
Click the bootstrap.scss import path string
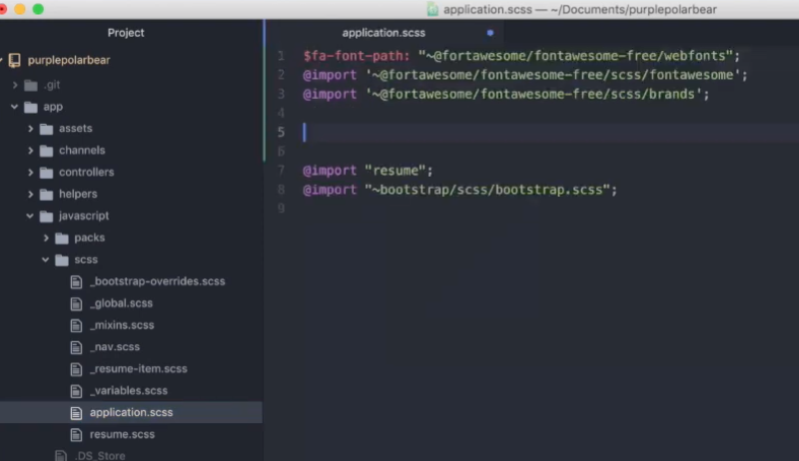[487, 190]
